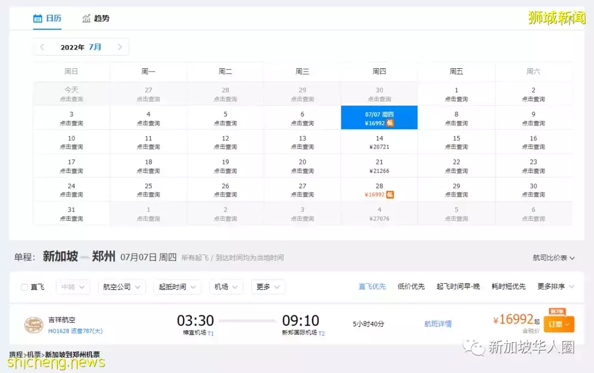
Task: Enable the 直飞 direct-flight checkbox
Action: [x=24, y=287]
